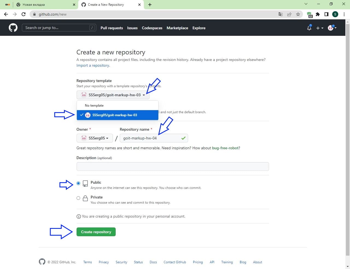
Task: Open Chrome three-dot menu
Action: (344, 14)
